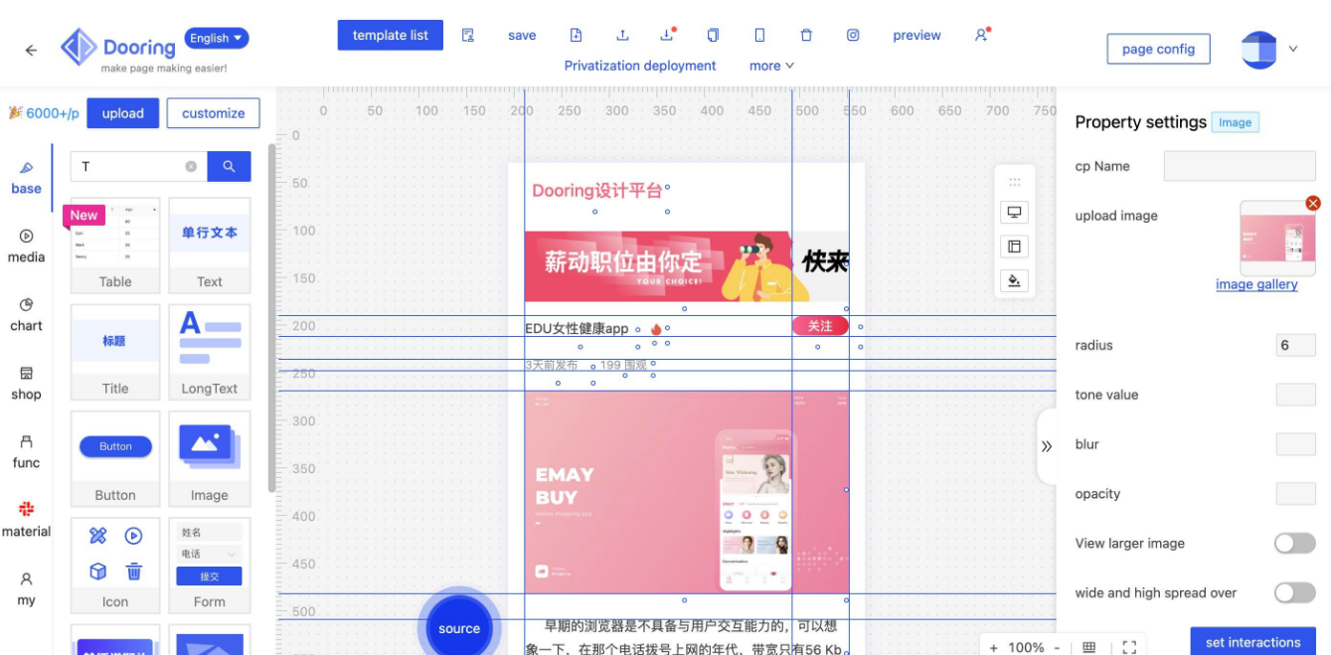Select the chart tab in left sidebar
1331x655 pixels.
click(x=27, y=314)
